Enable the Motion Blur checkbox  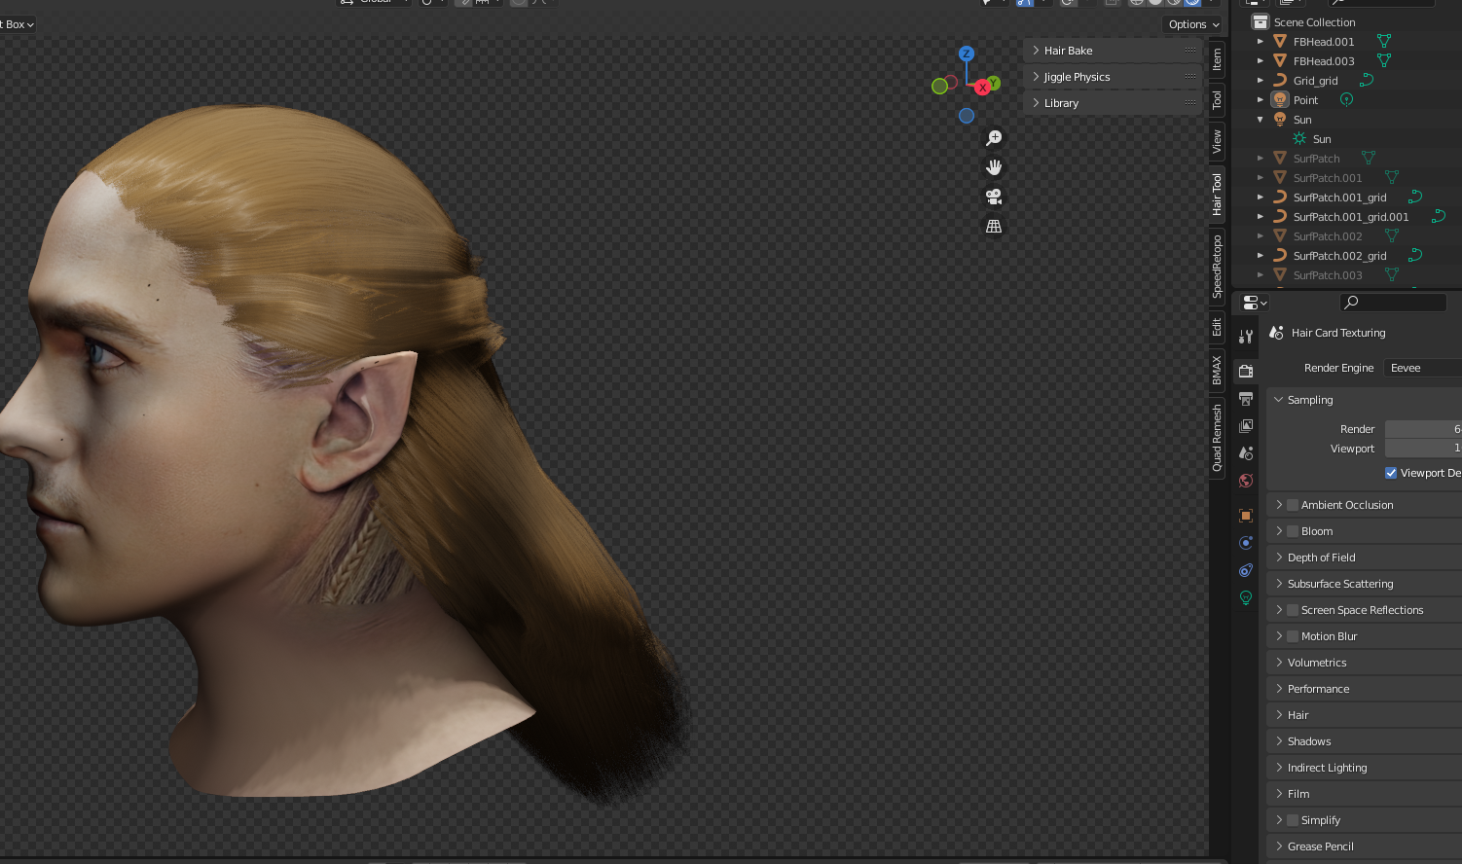1293,636
